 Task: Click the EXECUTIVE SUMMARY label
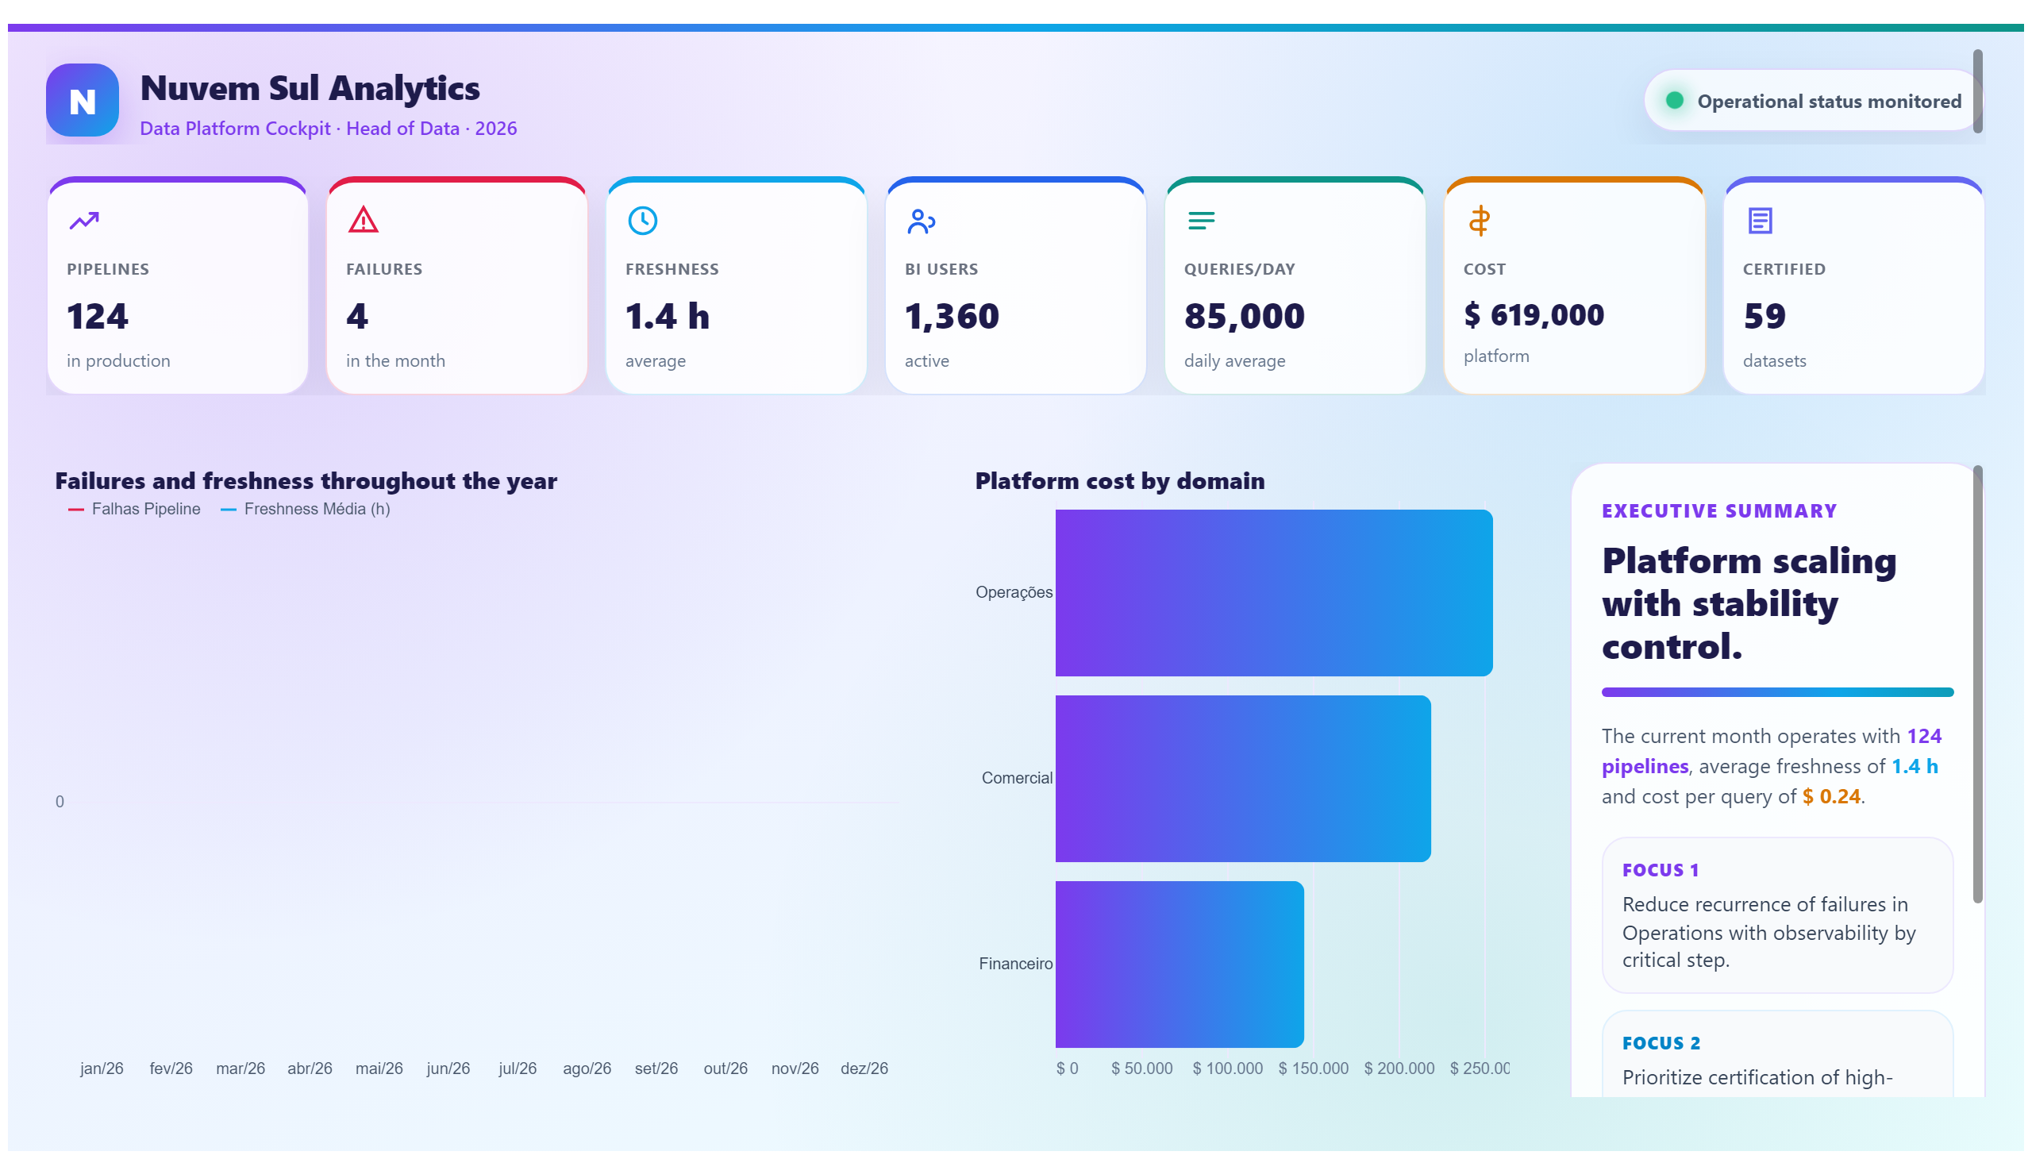(1718, 511)
